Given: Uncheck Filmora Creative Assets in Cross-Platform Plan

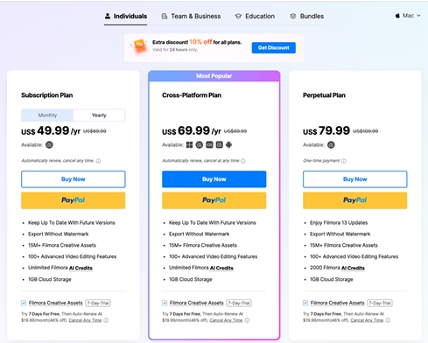Looking at the screenshot, I should pyautogui.click(x=165, y=303).
